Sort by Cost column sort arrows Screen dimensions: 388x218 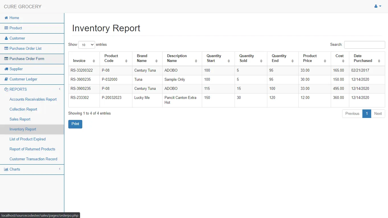343,61
